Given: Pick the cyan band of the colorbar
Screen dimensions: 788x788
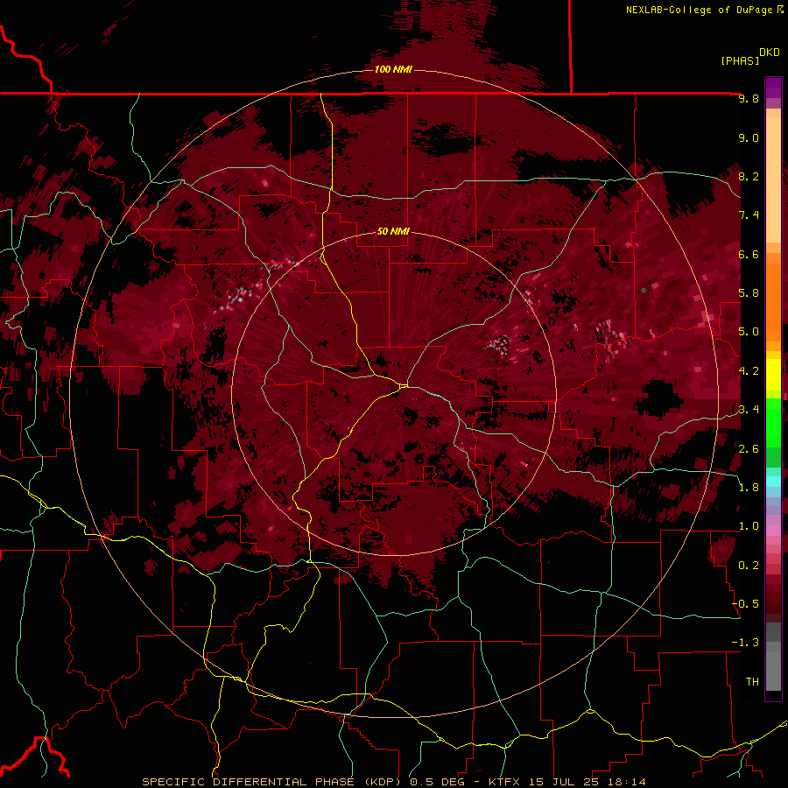Looking at the screenshot, I should point(773,482).
